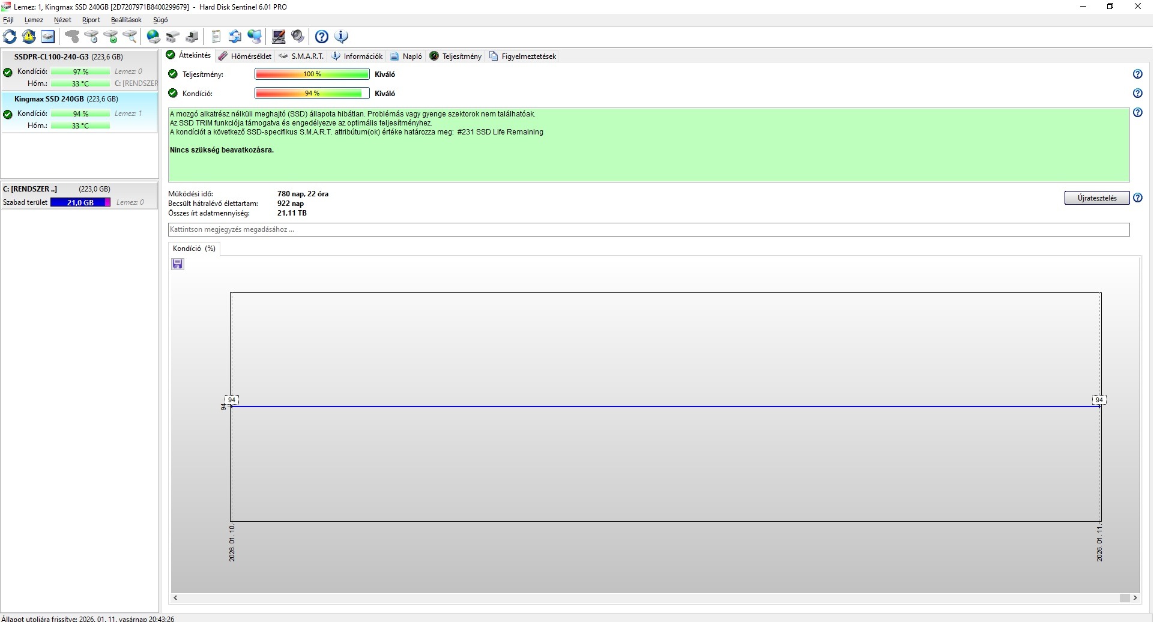Select the SSDPR-CL100-240-G3 disk entry

79,70
